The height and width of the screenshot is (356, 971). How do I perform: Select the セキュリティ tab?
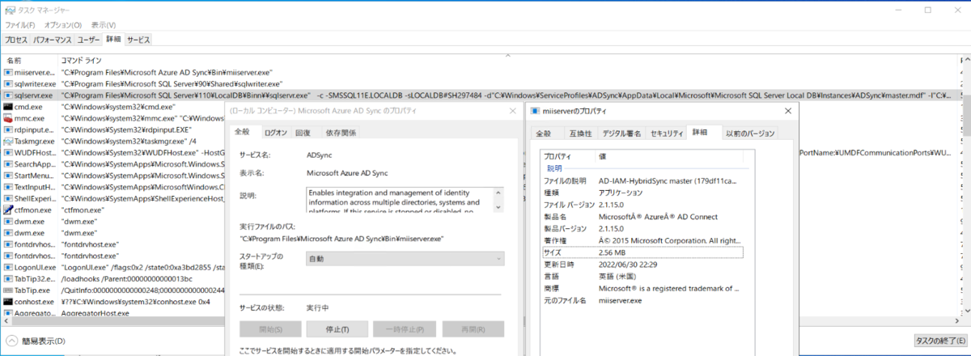pyautogui.click(x=668, y=133)
